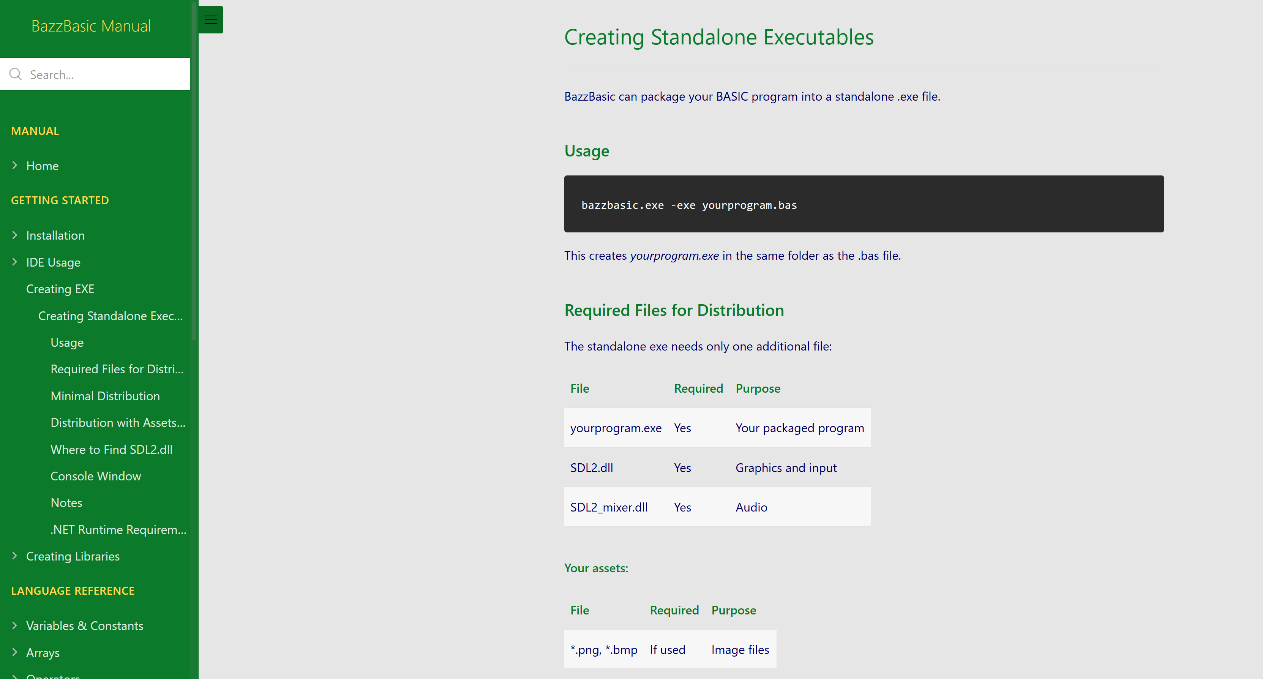This screenshot has height=679, width=1263.
Task: Open the Creating EXE sidebar entry
Action: point(60,289)
